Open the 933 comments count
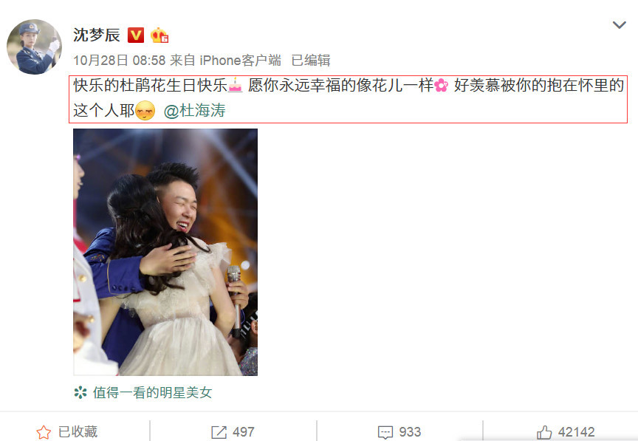This screenshot has height=441, width=638. point(410,432)
